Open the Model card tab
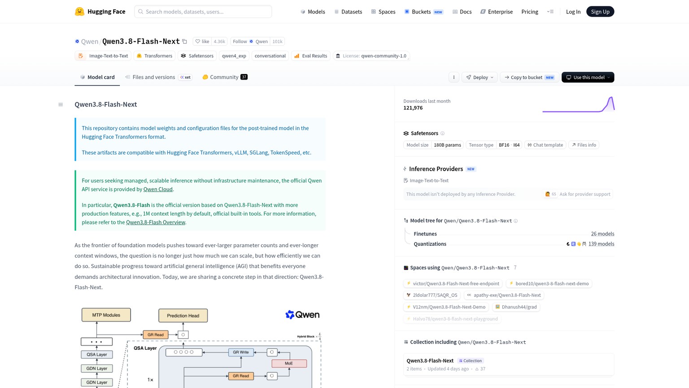689x388 pixels. click(97, 77)
